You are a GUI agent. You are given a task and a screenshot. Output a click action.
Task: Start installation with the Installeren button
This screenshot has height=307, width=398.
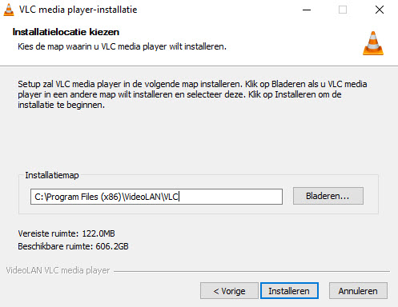click(x=289, y=291)
